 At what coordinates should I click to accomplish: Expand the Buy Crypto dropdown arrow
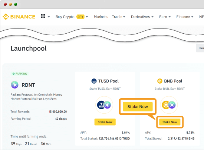pos(87,17)
